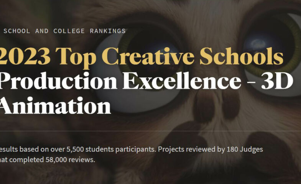Select the word Production in the white heading

pyautogui.click(x=58, y=80)
